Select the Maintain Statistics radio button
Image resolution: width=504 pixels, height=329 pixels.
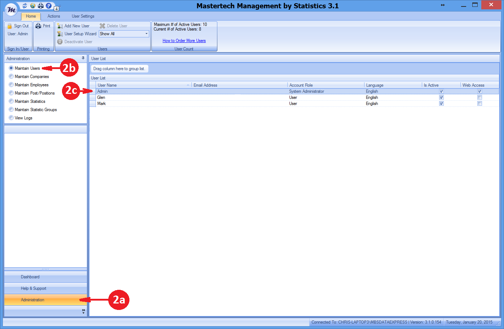(x=11, y=101)
